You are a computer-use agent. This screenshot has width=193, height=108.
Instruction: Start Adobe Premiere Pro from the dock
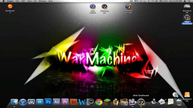tap(65, 102)
